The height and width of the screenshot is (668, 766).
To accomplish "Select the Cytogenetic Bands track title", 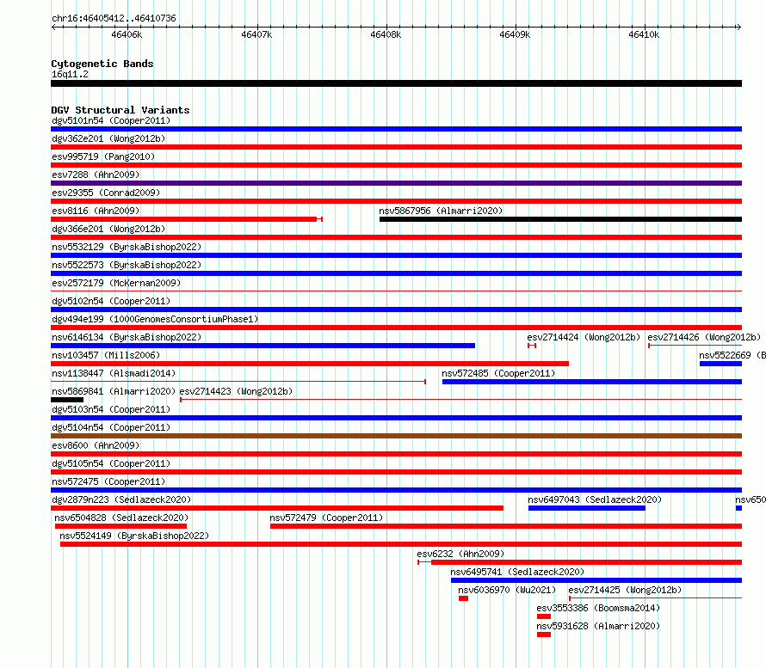I will (102, 64).
